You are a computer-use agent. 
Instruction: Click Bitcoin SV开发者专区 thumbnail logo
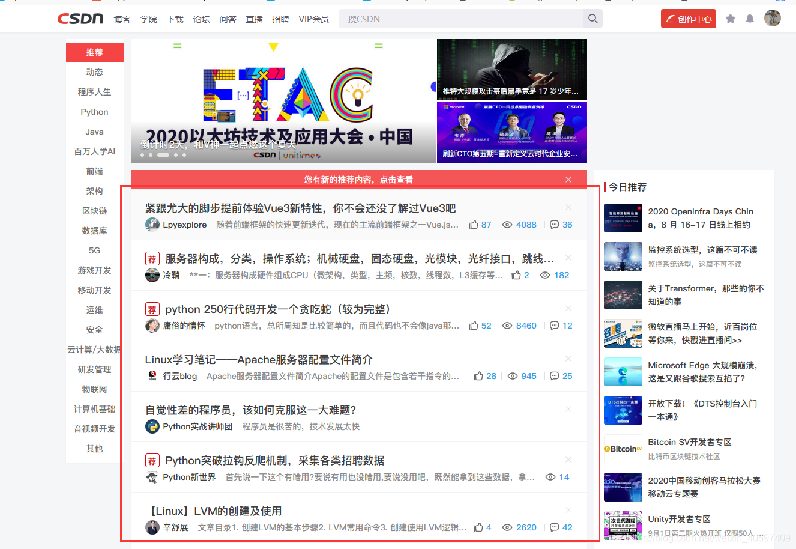[623, 449]
